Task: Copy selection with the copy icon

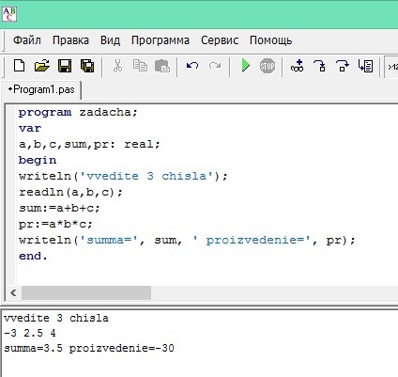Action: (x=140, y=66)
